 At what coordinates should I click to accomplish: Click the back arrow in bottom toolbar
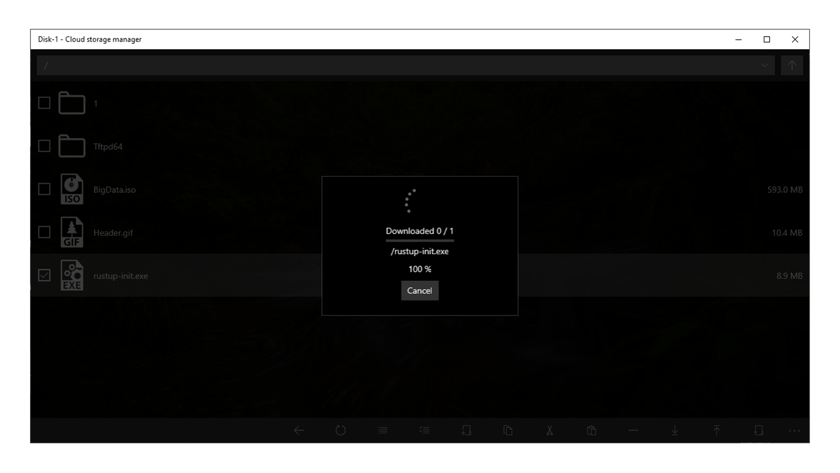tap(298, 430)
